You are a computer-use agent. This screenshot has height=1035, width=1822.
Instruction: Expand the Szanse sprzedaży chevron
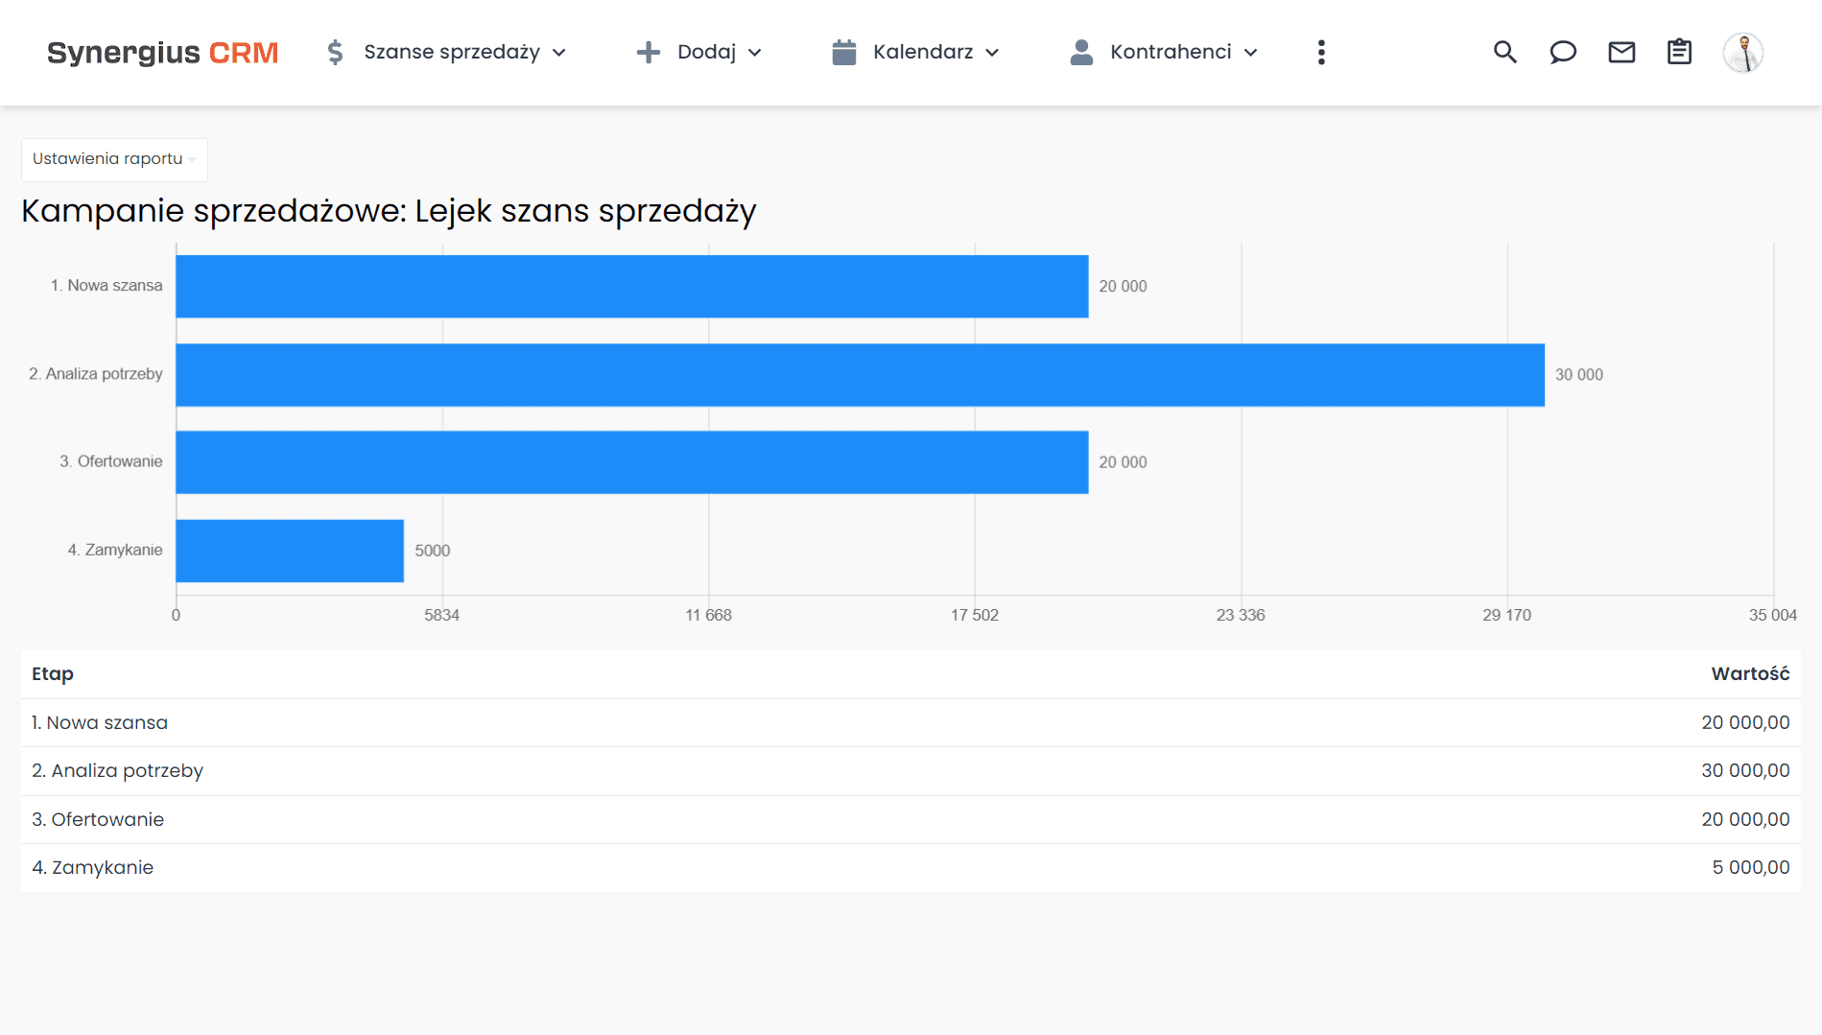[x=560, y=55]
